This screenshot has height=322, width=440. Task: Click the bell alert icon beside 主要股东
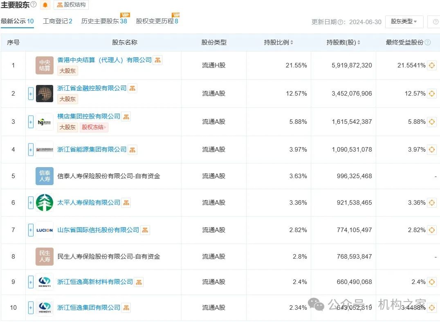[45, 5]
